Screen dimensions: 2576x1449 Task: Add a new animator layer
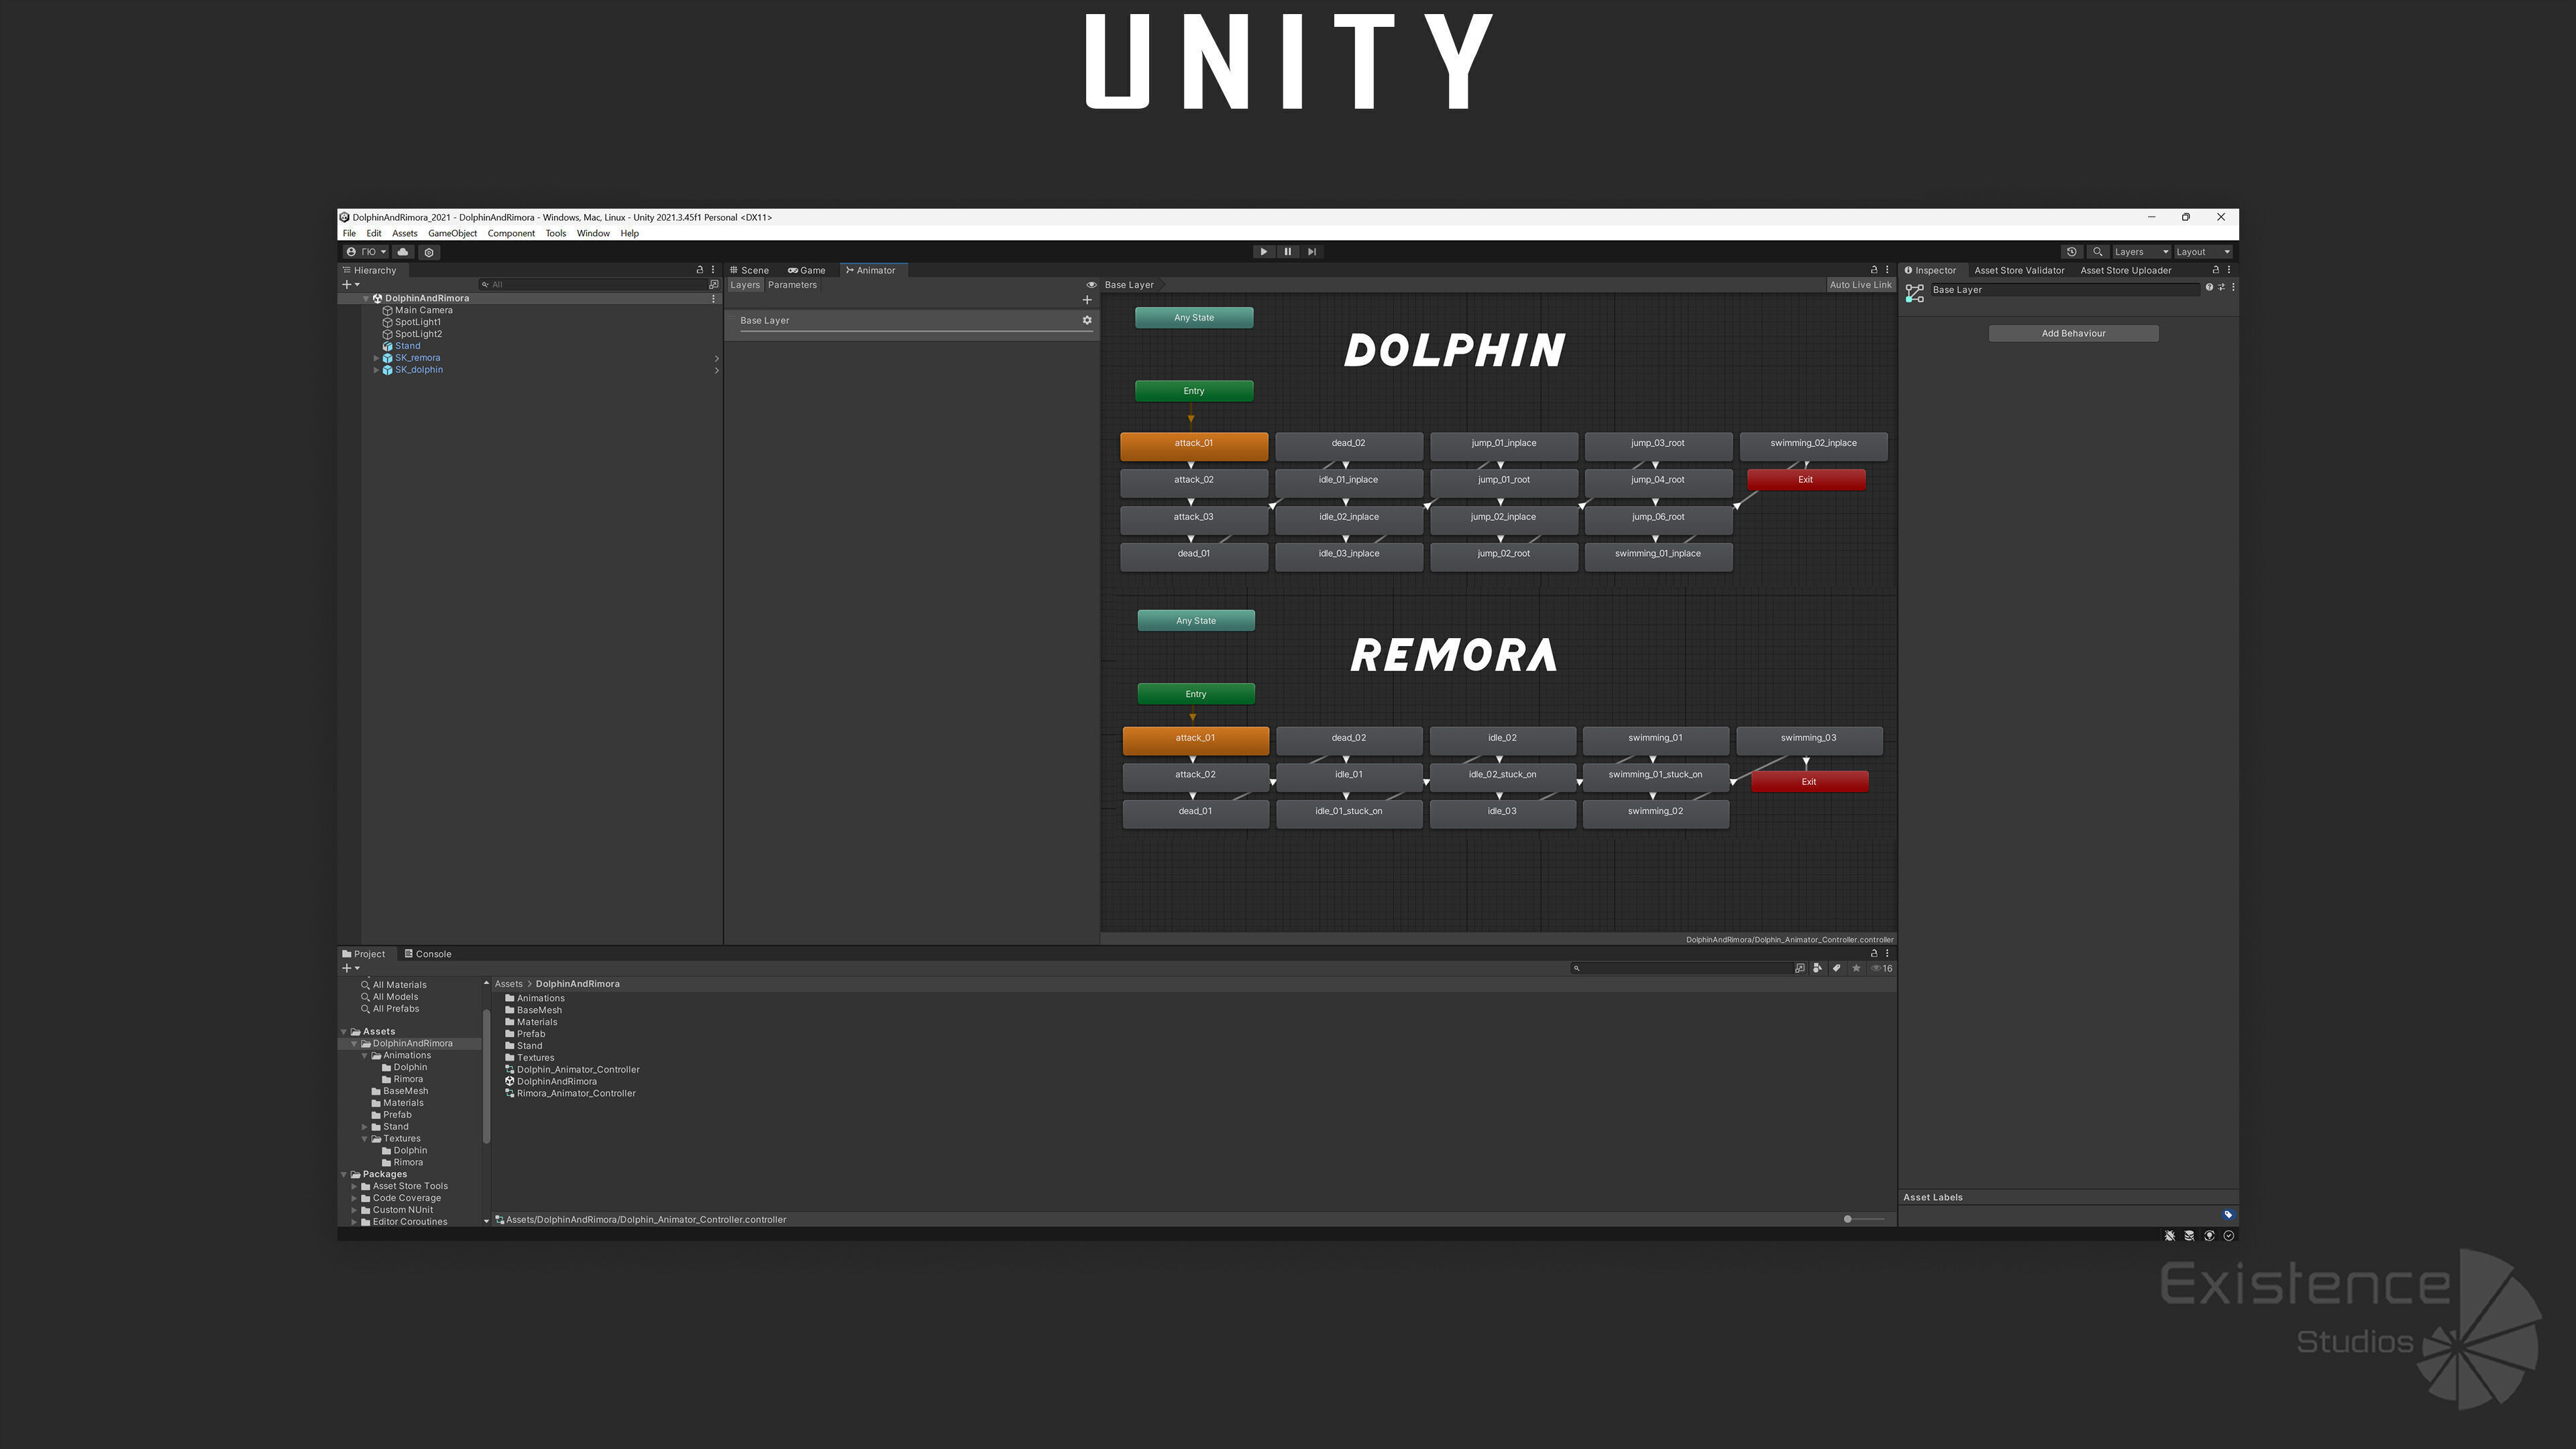1087,300
